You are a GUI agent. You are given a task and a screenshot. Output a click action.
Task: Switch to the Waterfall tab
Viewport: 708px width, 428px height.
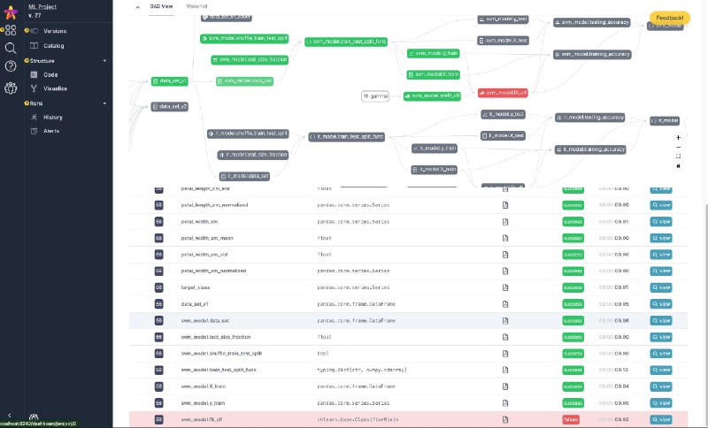coord(197,5)
